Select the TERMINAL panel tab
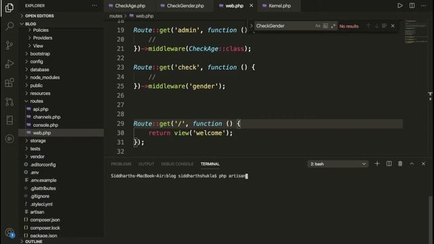The width and height of the screenshot is (434, 244). click(210, 164)
